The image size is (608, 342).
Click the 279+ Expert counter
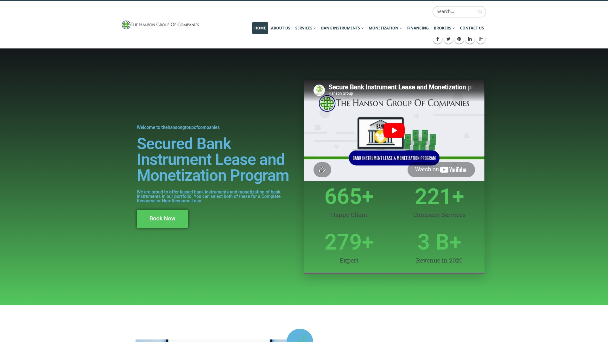(349, 248)
